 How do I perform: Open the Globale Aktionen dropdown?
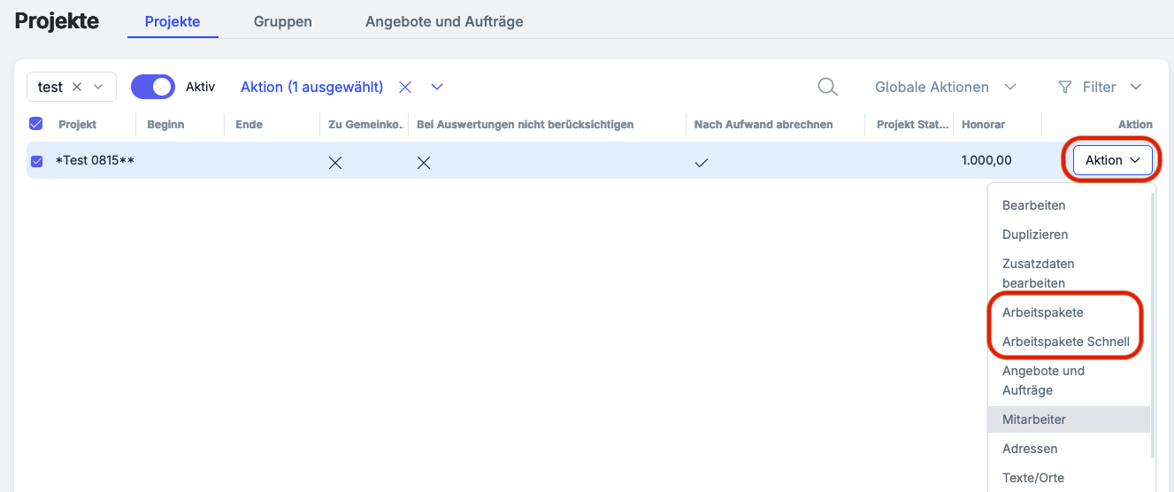coord(945,87)
